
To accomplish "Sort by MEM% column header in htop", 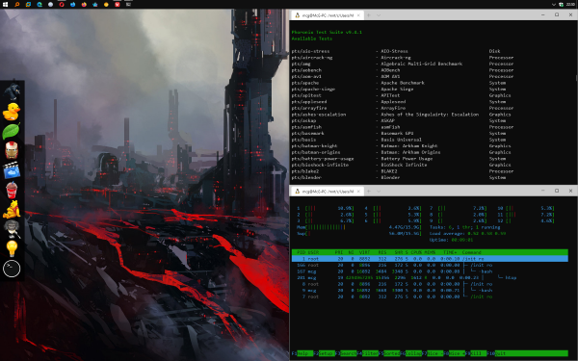I will click(x=430, y=252).
